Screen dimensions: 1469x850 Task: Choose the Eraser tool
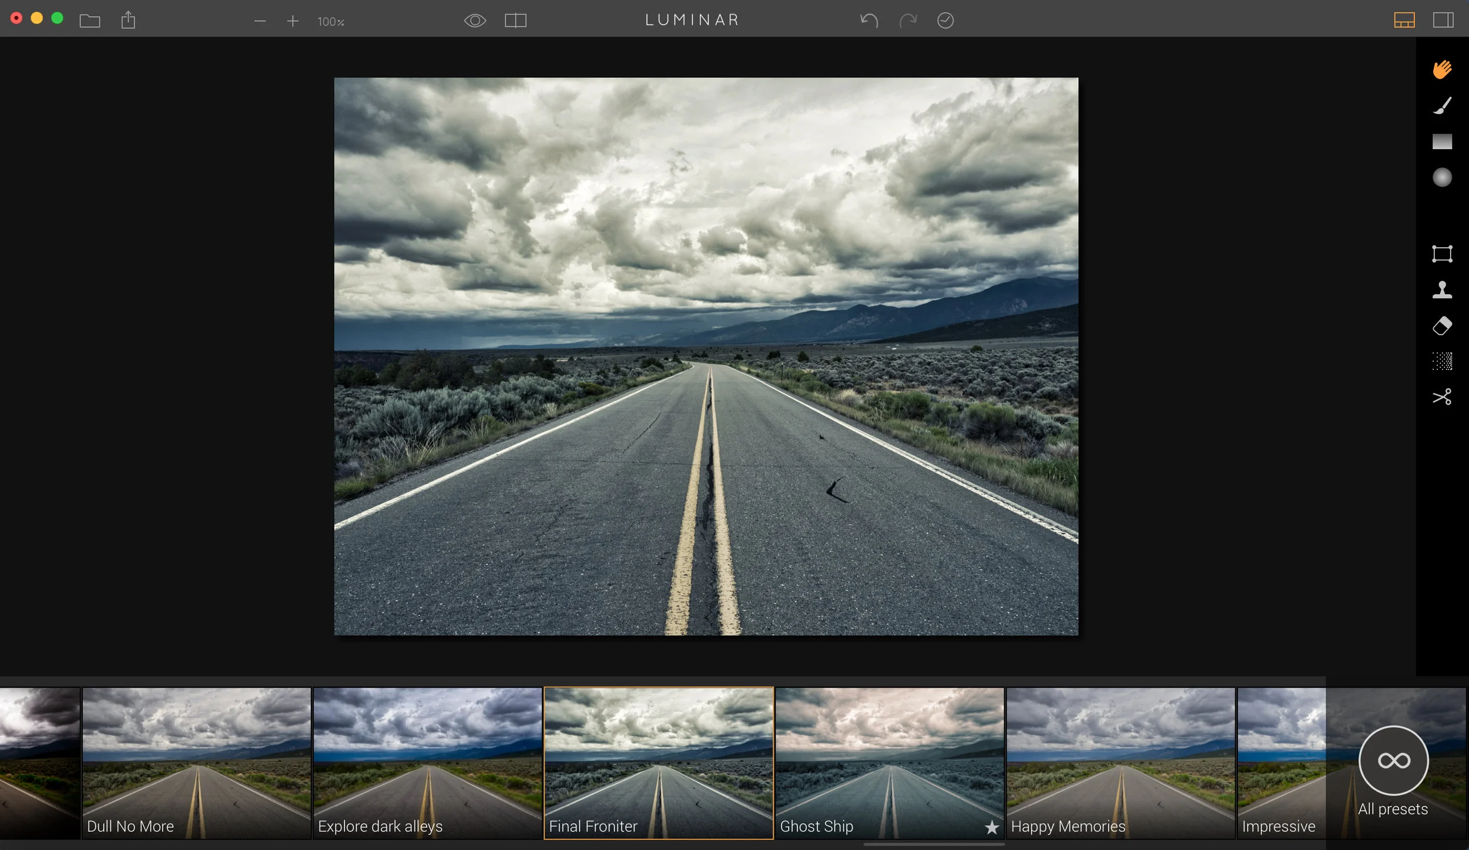tap(1441, 325)
